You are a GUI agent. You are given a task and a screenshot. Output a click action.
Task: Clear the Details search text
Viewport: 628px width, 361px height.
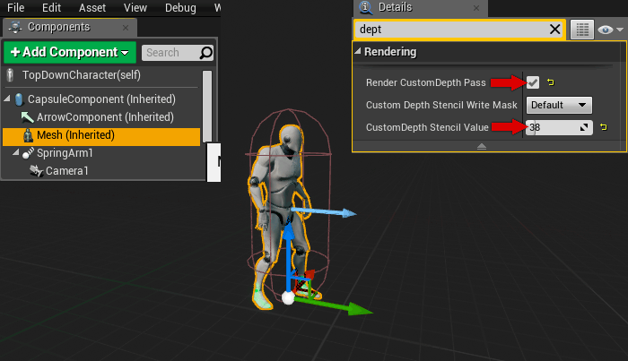(x=554, y=30)
